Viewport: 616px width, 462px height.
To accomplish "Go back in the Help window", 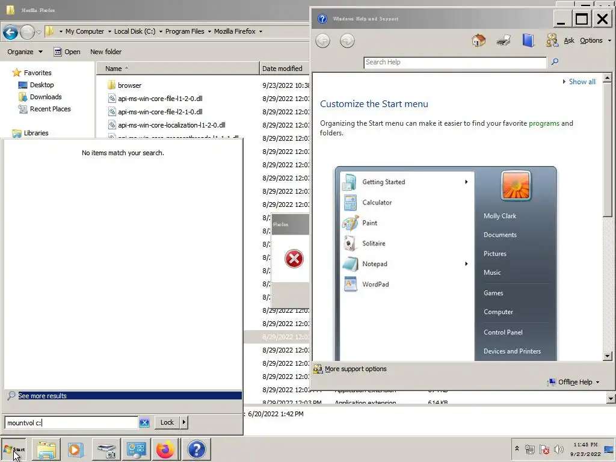I will [323, 40].
